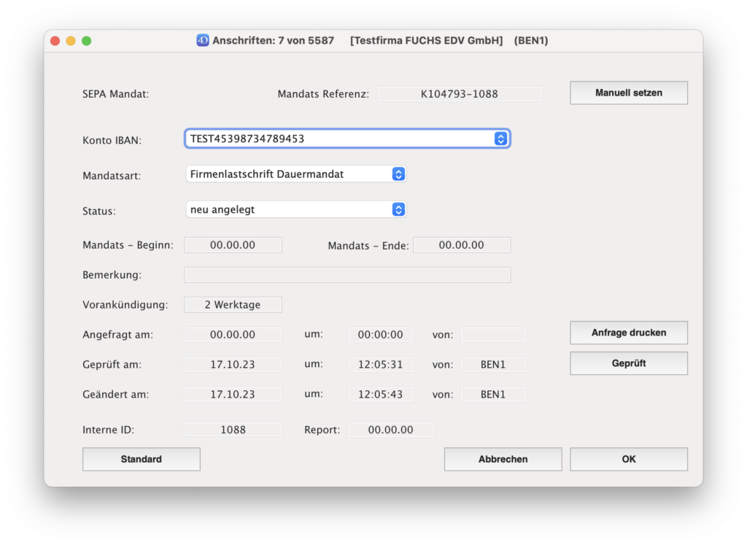Click the Mandats Referenz field

(460, 94)
